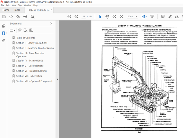
Task: Zoom in with plus icon
Action: [122, 16]
